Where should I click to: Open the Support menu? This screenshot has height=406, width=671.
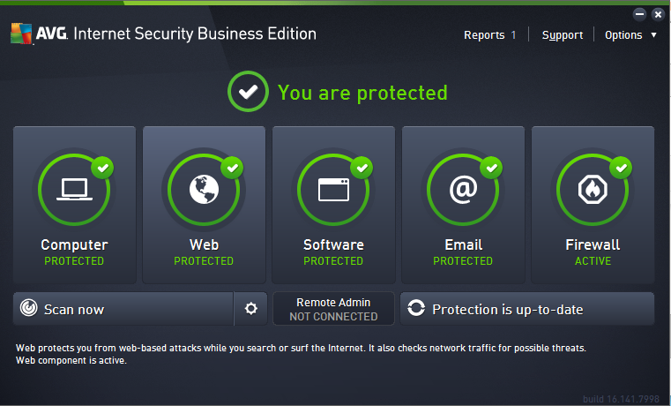pyautogui.click(x=563, y=35)
